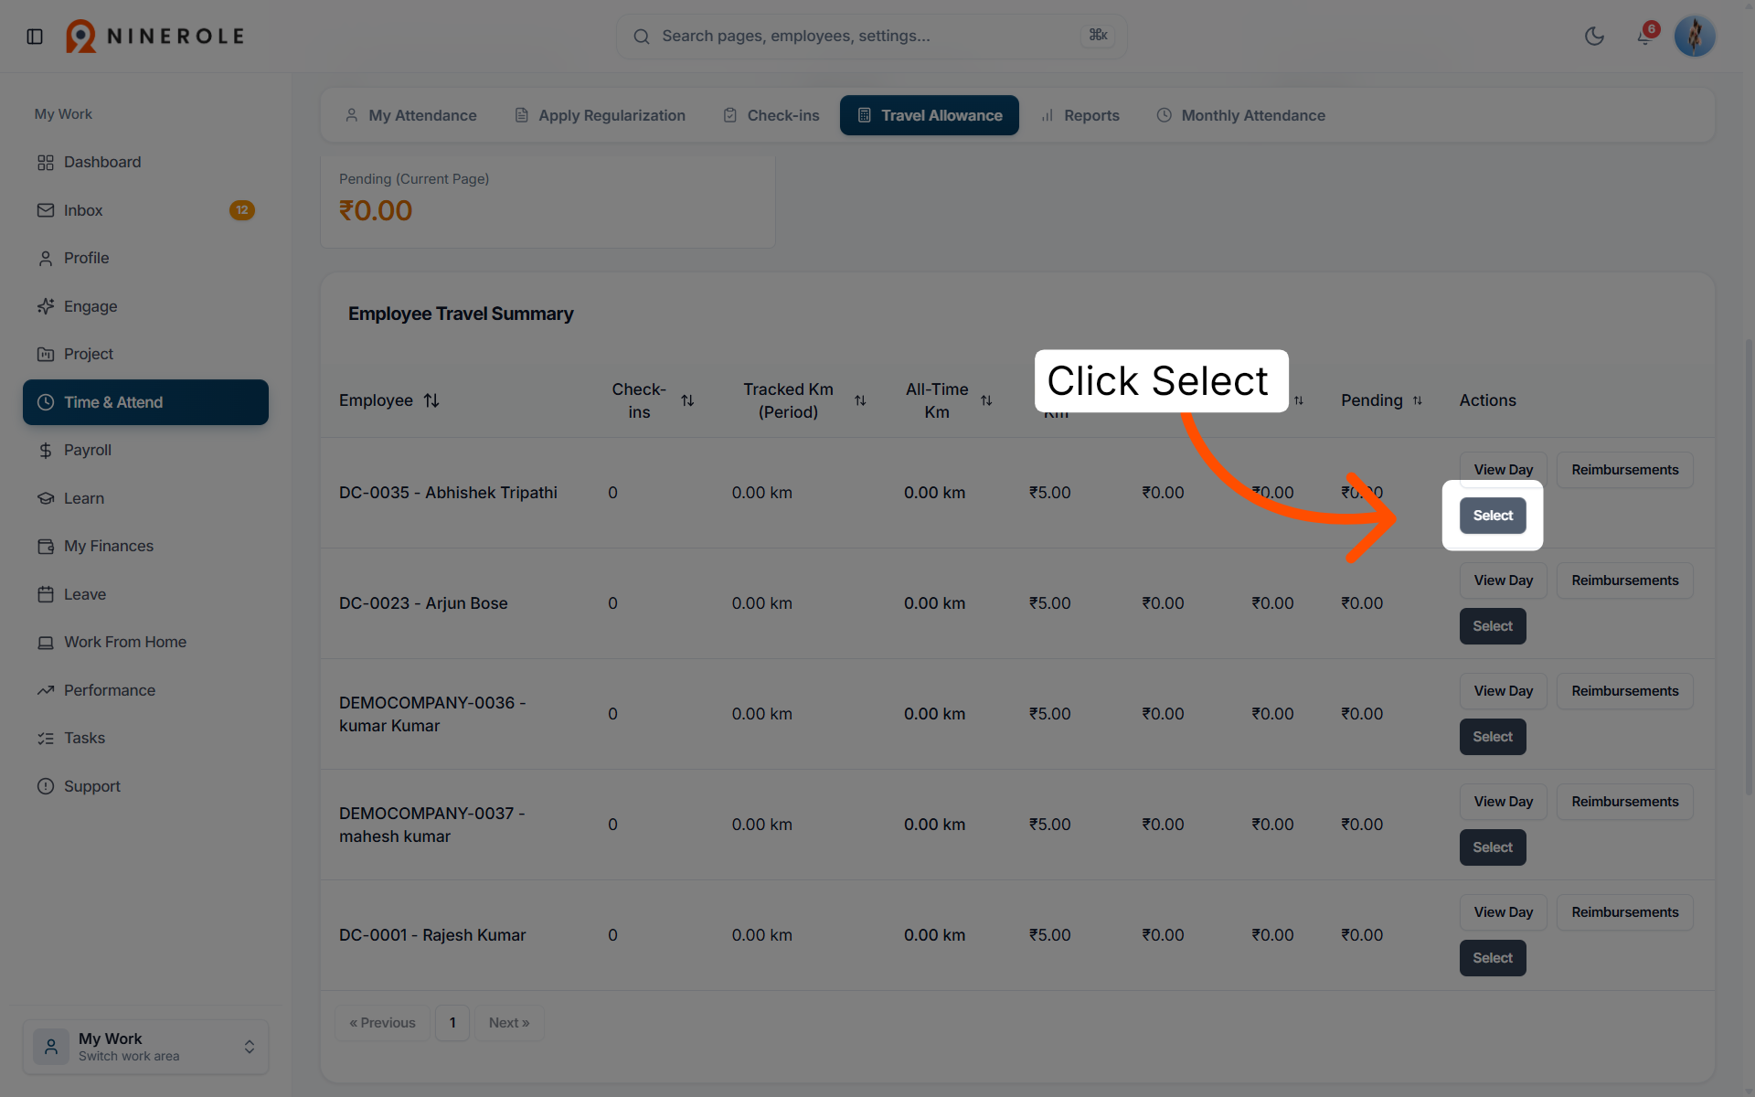The height and width of the screenshot is (1097, 1755).
Task: Click View Day for Rajesh Kumar
Action: 1503,912
